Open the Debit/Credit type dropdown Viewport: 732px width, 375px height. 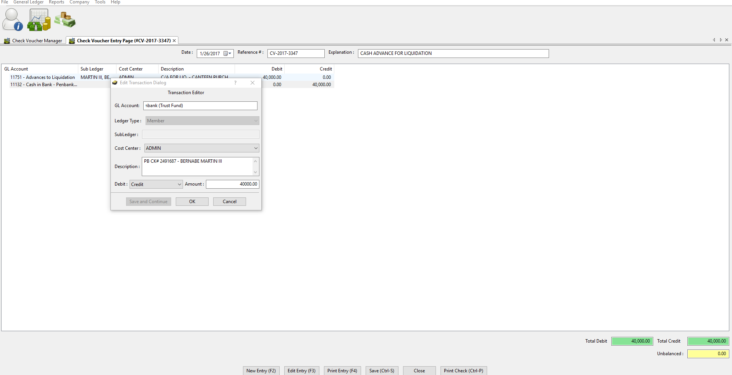[x=156, y=184]
